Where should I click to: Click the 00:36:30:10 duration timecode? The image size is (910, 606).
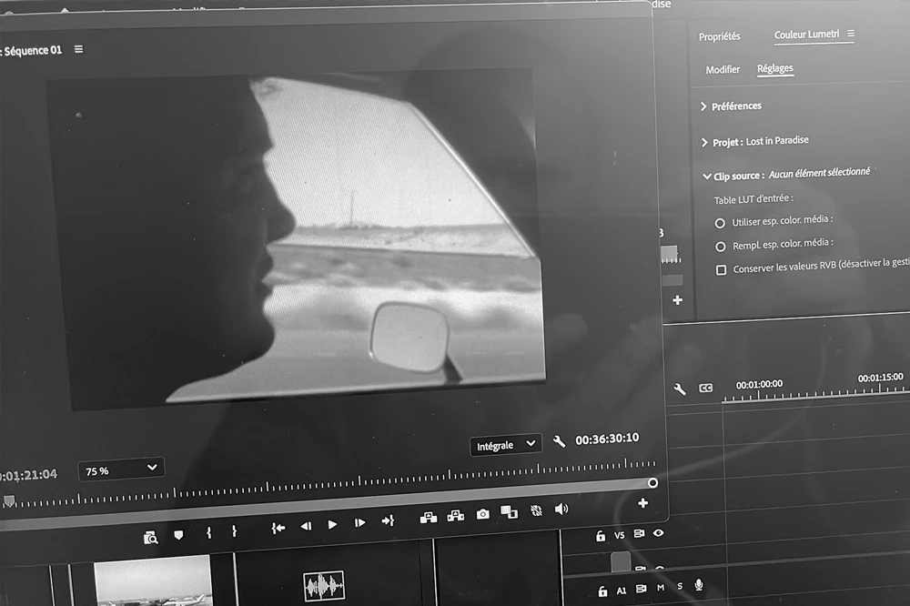click(607, 439)
